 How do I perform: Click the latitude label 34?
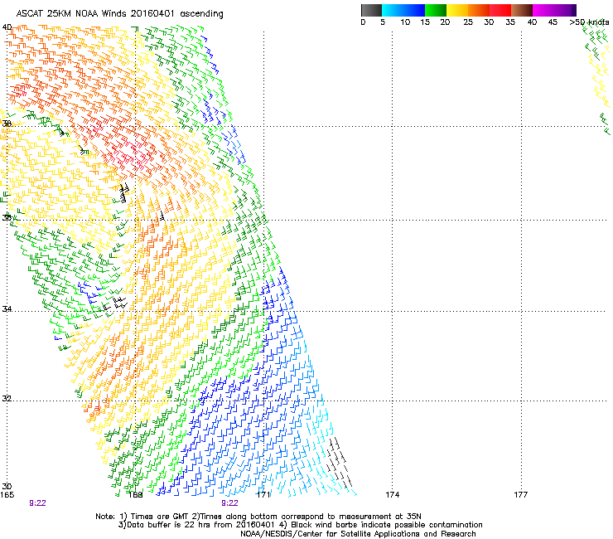(7, 309)
